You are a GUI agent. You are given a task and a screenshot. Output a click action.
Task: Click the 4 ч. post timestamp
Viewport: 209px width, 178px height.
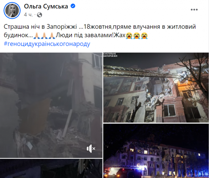click(x=28, y=15)
